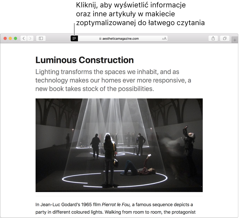The image size is (239, 218).
Task: Toggle the Reader view icon
Action: pyautogui.click(x=74, y=38)
